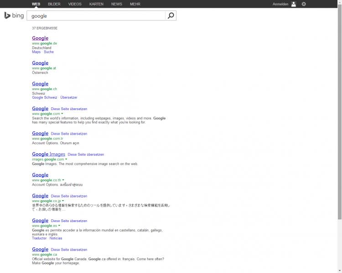Open the Noticias sublink

(x=56, y=238)
